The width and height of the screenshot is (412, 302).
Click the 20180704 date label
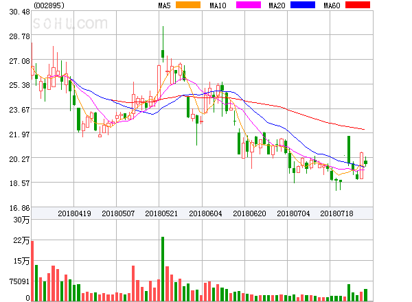click(x=293, y=213)
